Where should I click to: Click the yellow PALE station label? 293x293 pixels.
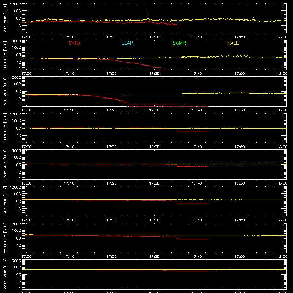(233, 43)
